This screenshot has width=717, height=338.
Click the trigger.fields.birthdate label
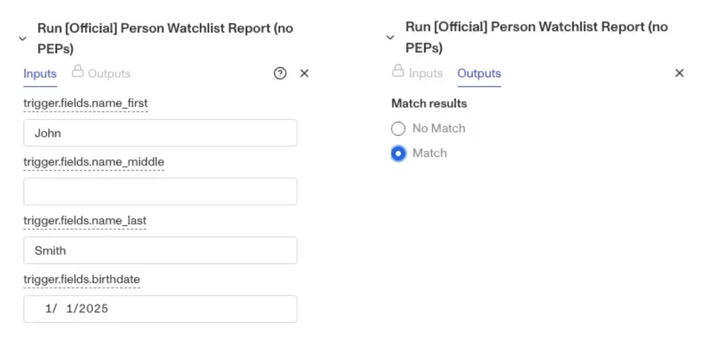[82, 279]
